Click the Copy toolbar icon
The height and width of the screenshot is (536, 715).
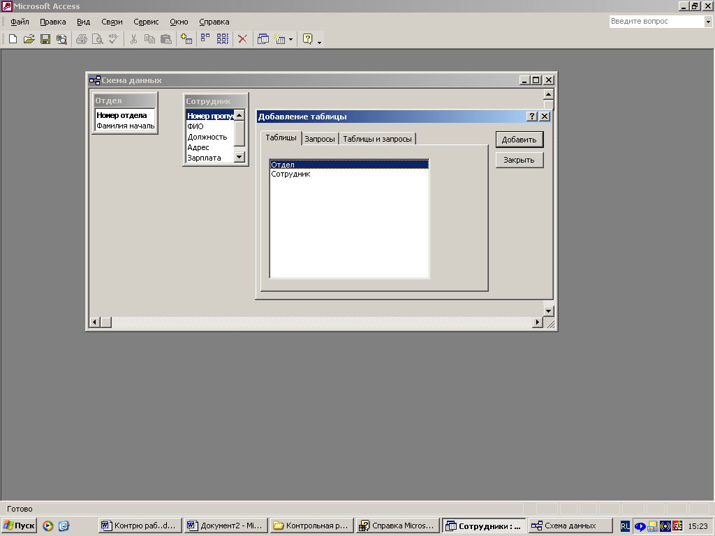pos(149,39)
